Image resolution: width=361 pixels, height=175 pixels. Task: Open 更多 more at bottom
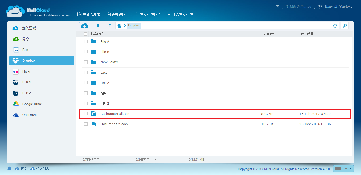point(21,169)
